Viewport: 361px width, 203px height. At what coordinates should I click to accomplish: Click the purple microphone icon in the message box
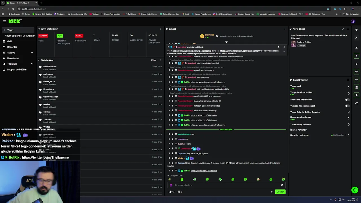point(171,185)
